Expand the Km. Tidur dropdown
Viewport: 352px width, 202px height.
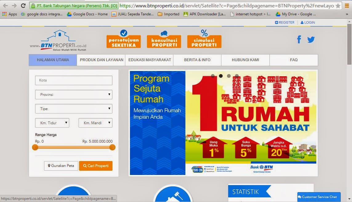pyautogui.click(x=52, y=123)
